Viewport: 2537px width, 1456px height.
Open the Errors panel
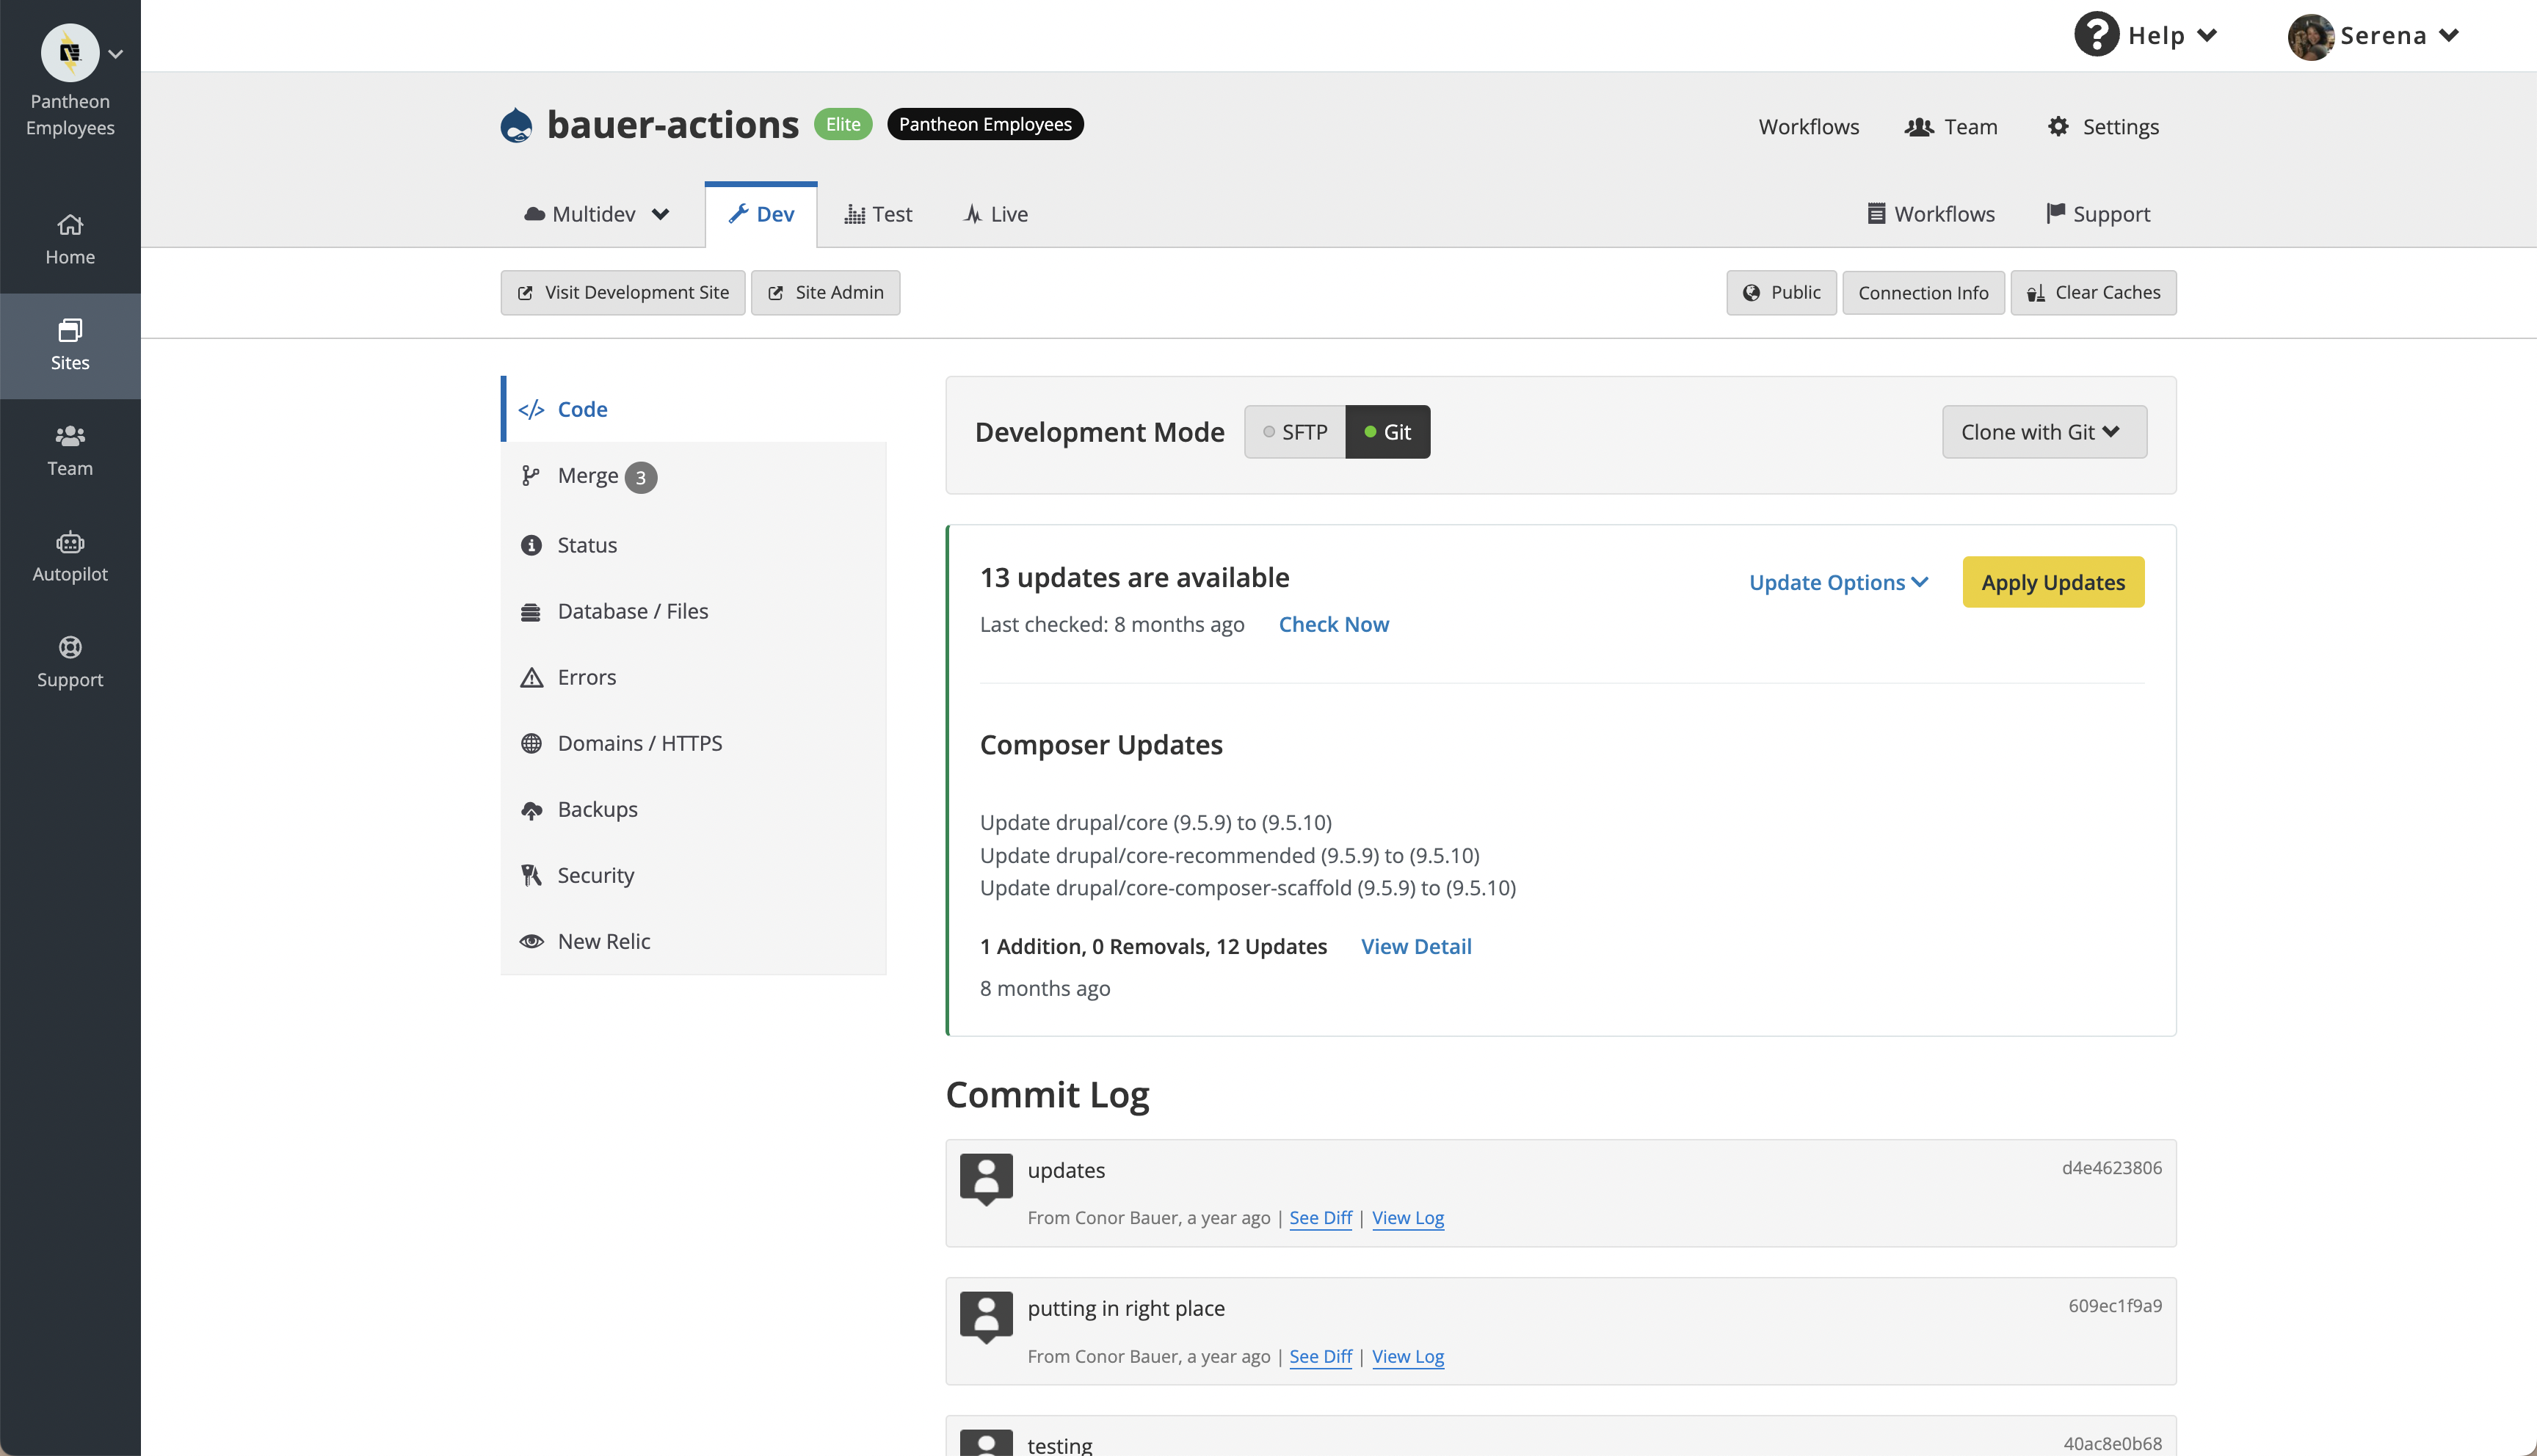587,676
